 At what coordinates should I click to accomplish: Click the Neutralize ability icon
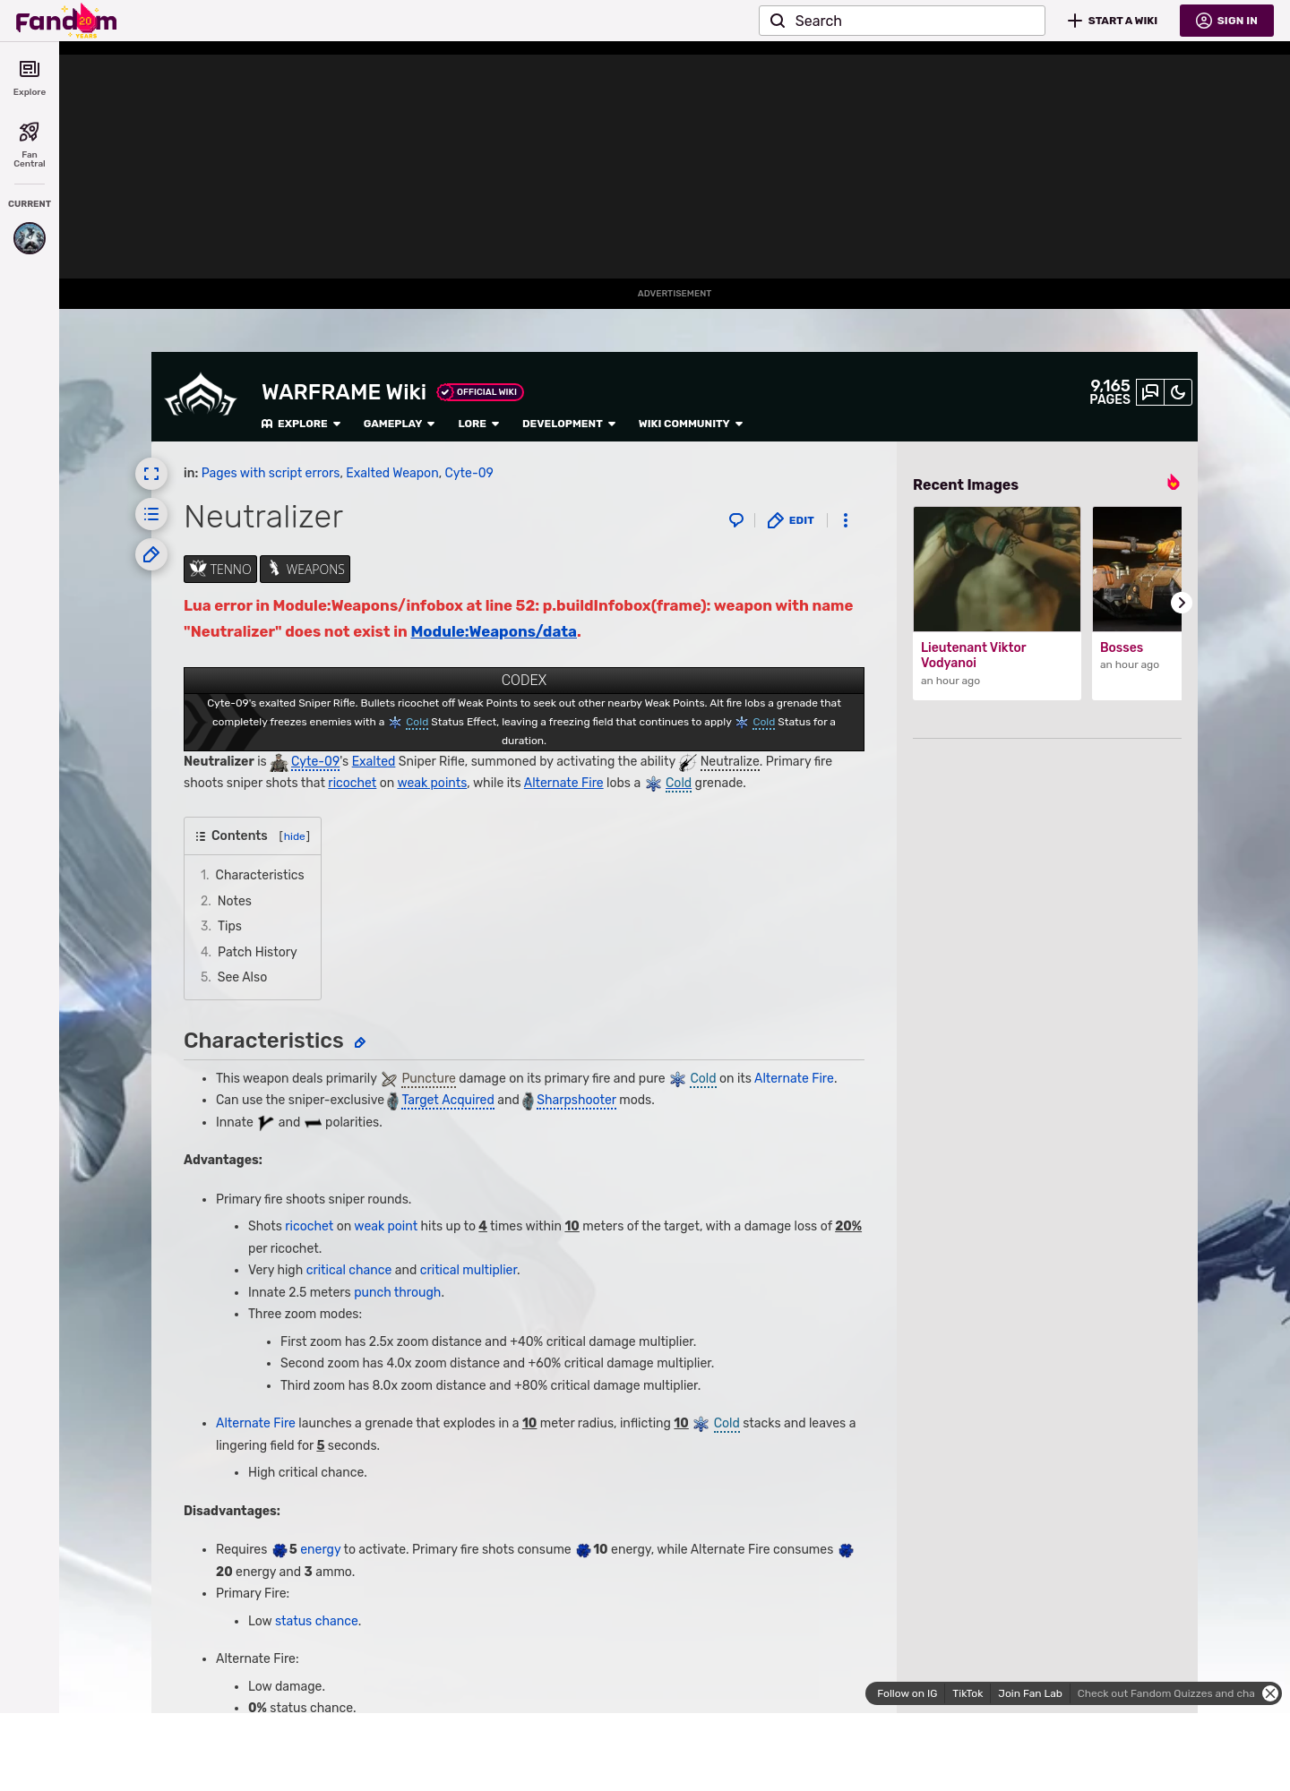coord(687,762)
